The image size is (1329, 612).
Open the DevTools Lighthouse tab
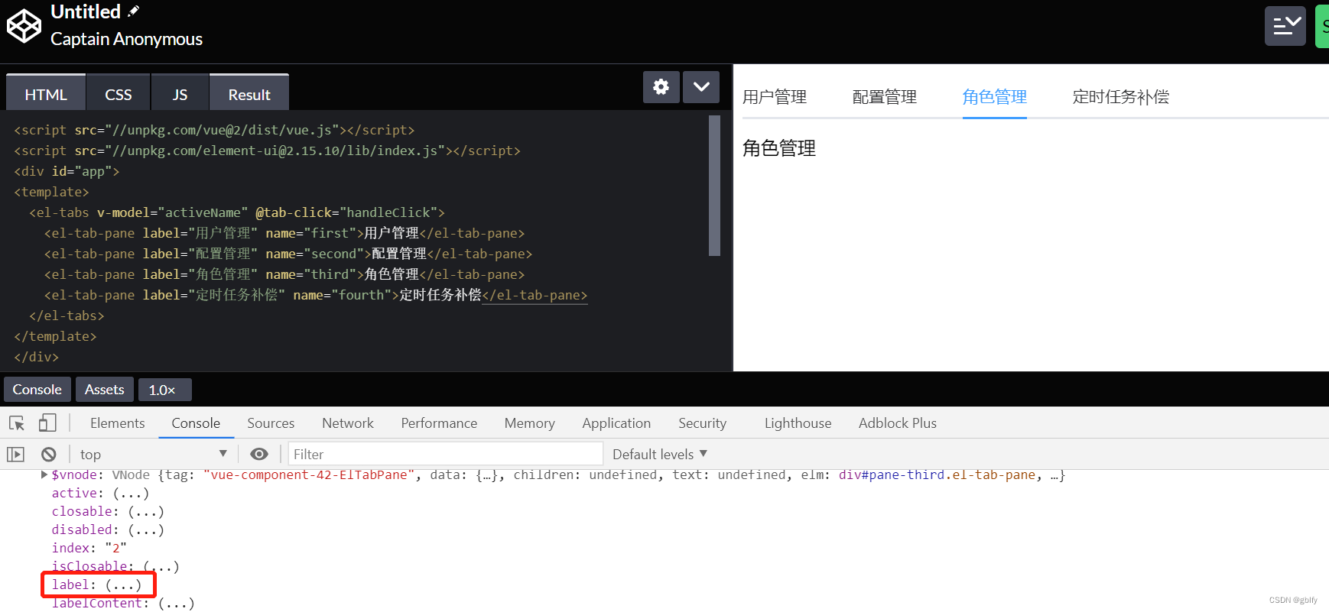pyautogui.click(x=798, y=423)
